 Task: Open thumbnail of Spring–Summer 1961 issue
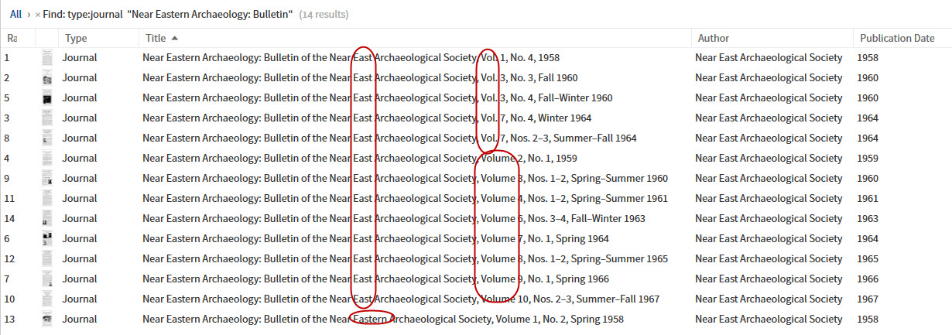[47, 198]
